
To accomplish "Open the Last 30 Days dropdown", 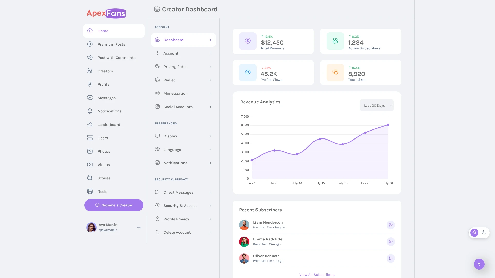I will 377,106.
